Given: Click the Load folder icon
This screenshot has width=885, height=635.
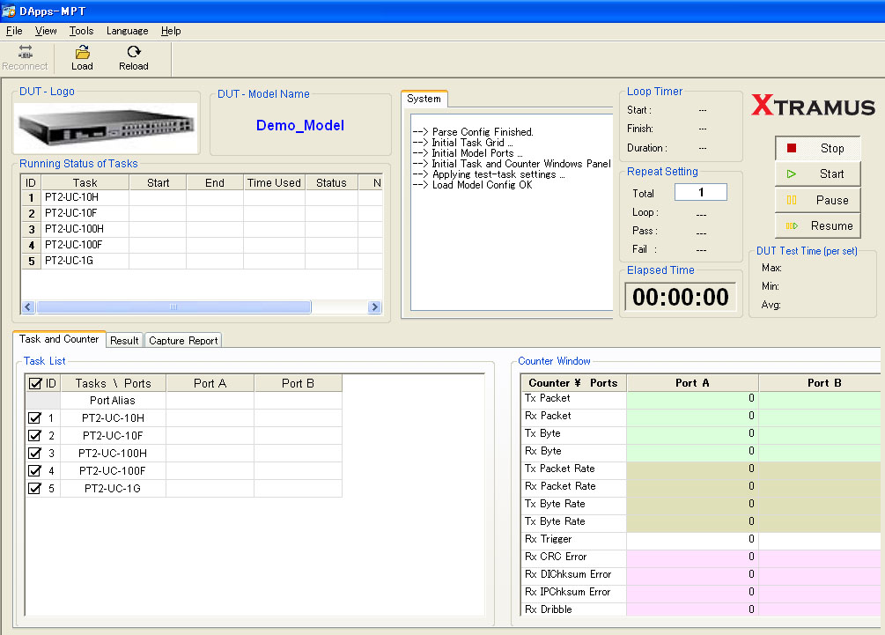Looking at the screenshot, I should tap(83, 52).
